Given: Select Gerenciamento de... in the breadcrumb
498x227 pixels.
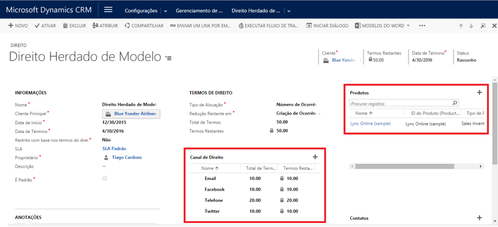Looking at the screenshot, I should [x=198, y=11].
